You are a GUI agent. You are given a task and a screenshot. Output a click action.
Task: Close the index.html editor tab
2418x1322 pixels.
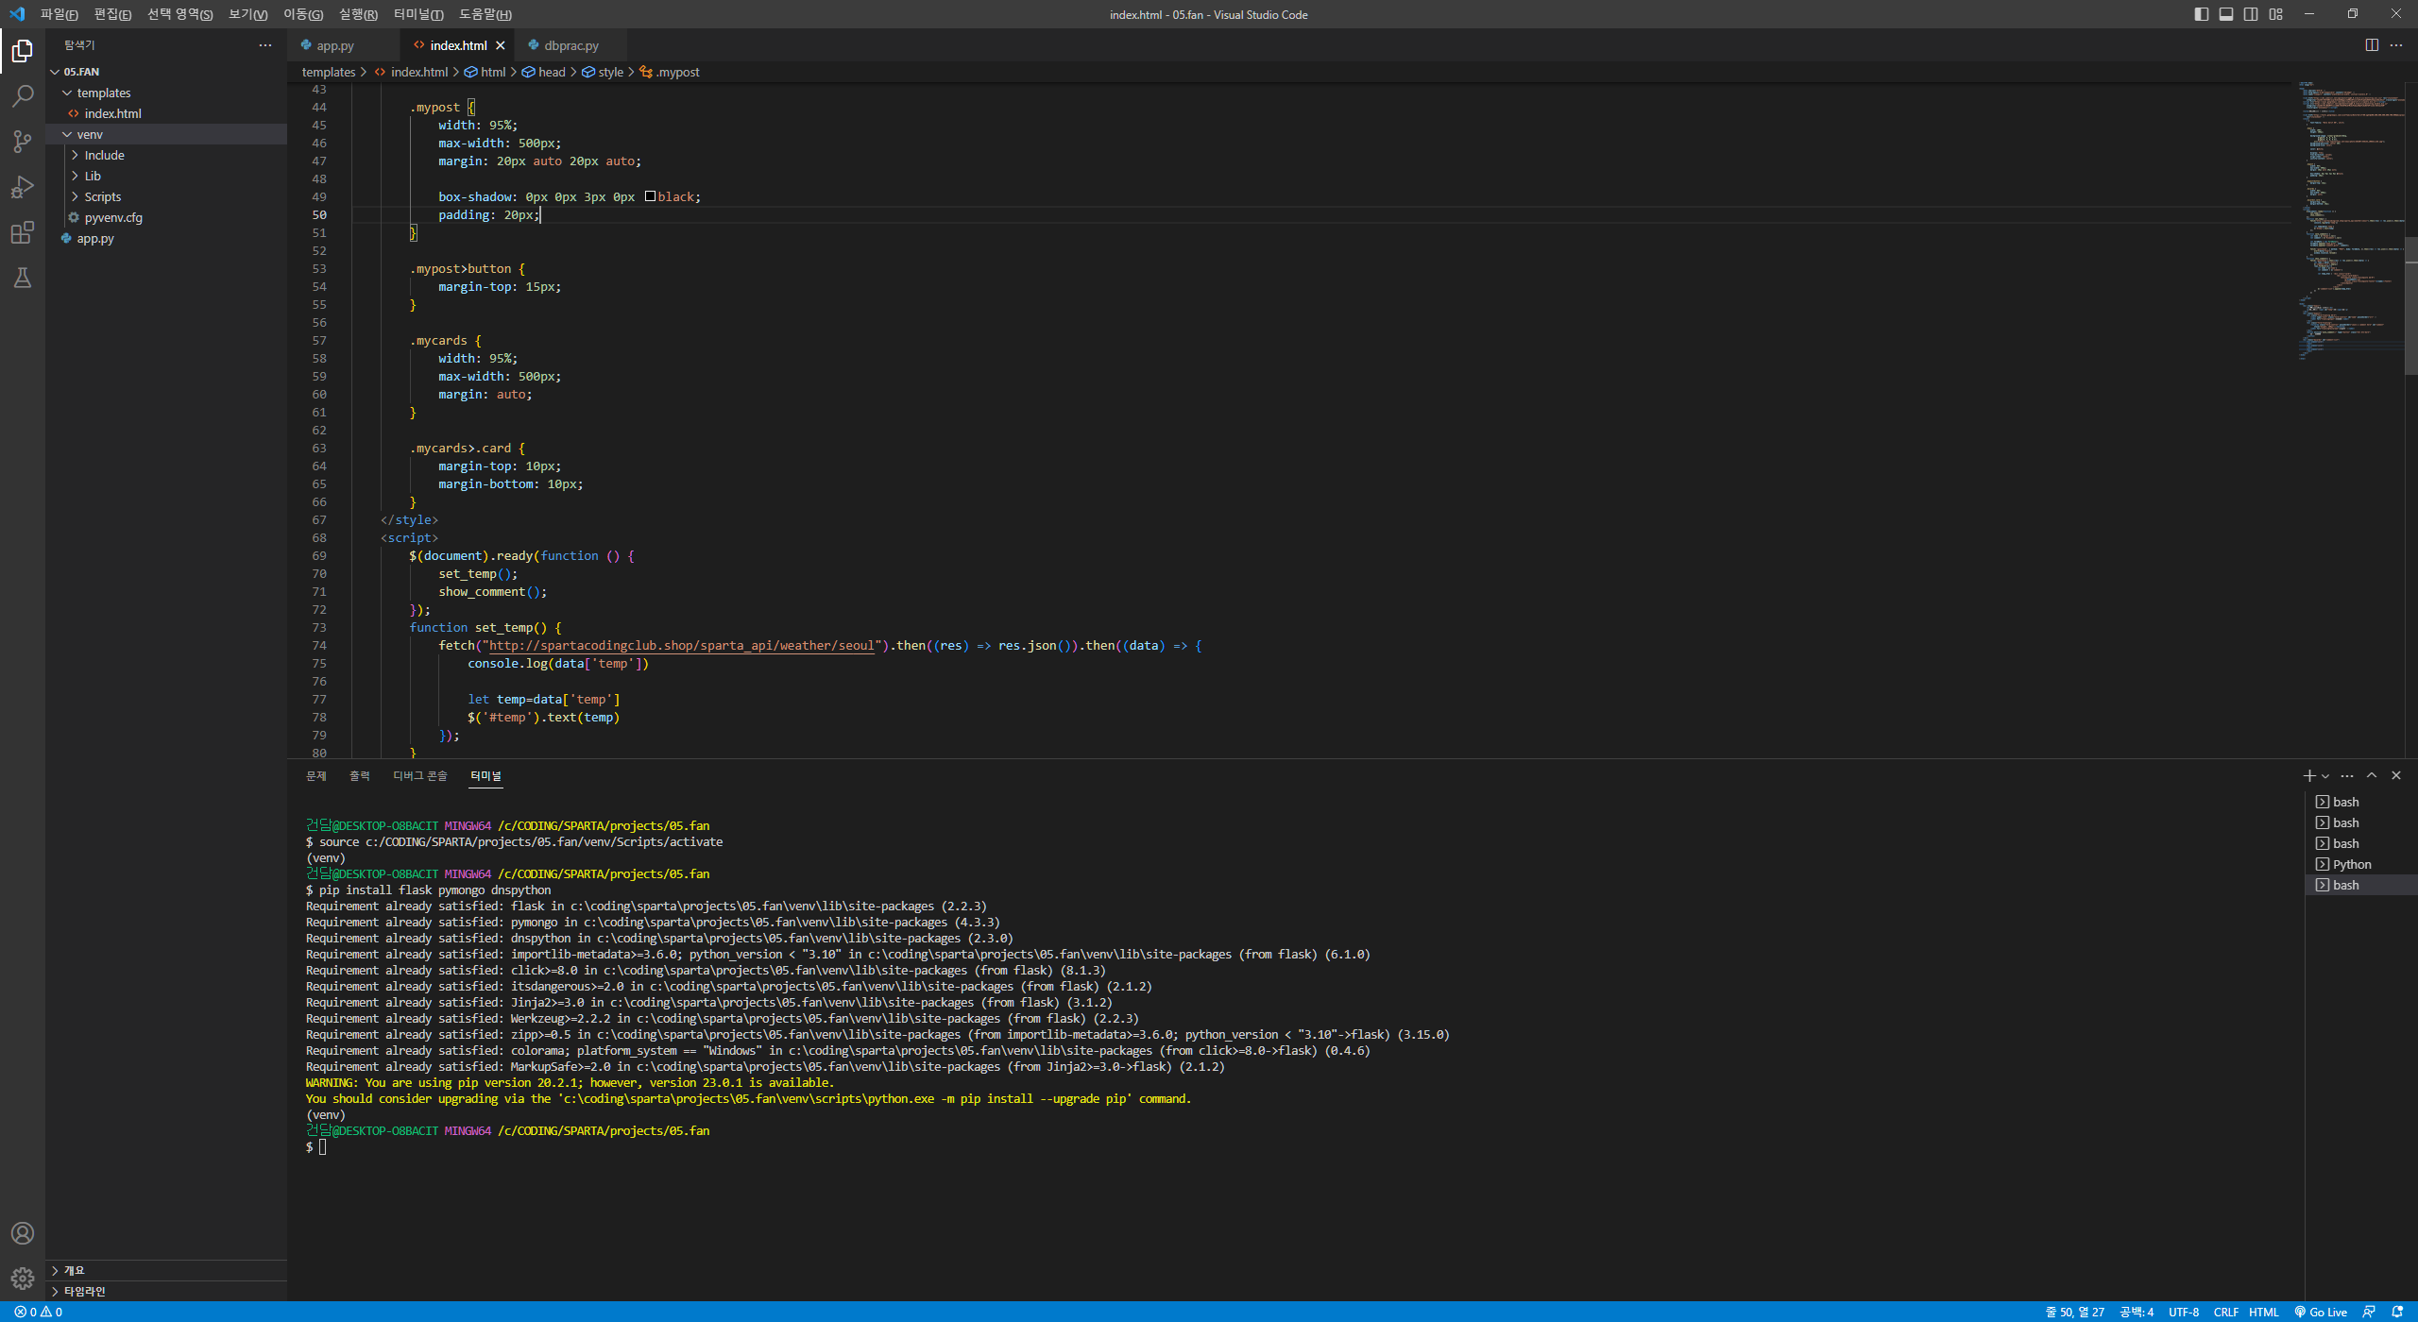[501, 45]
